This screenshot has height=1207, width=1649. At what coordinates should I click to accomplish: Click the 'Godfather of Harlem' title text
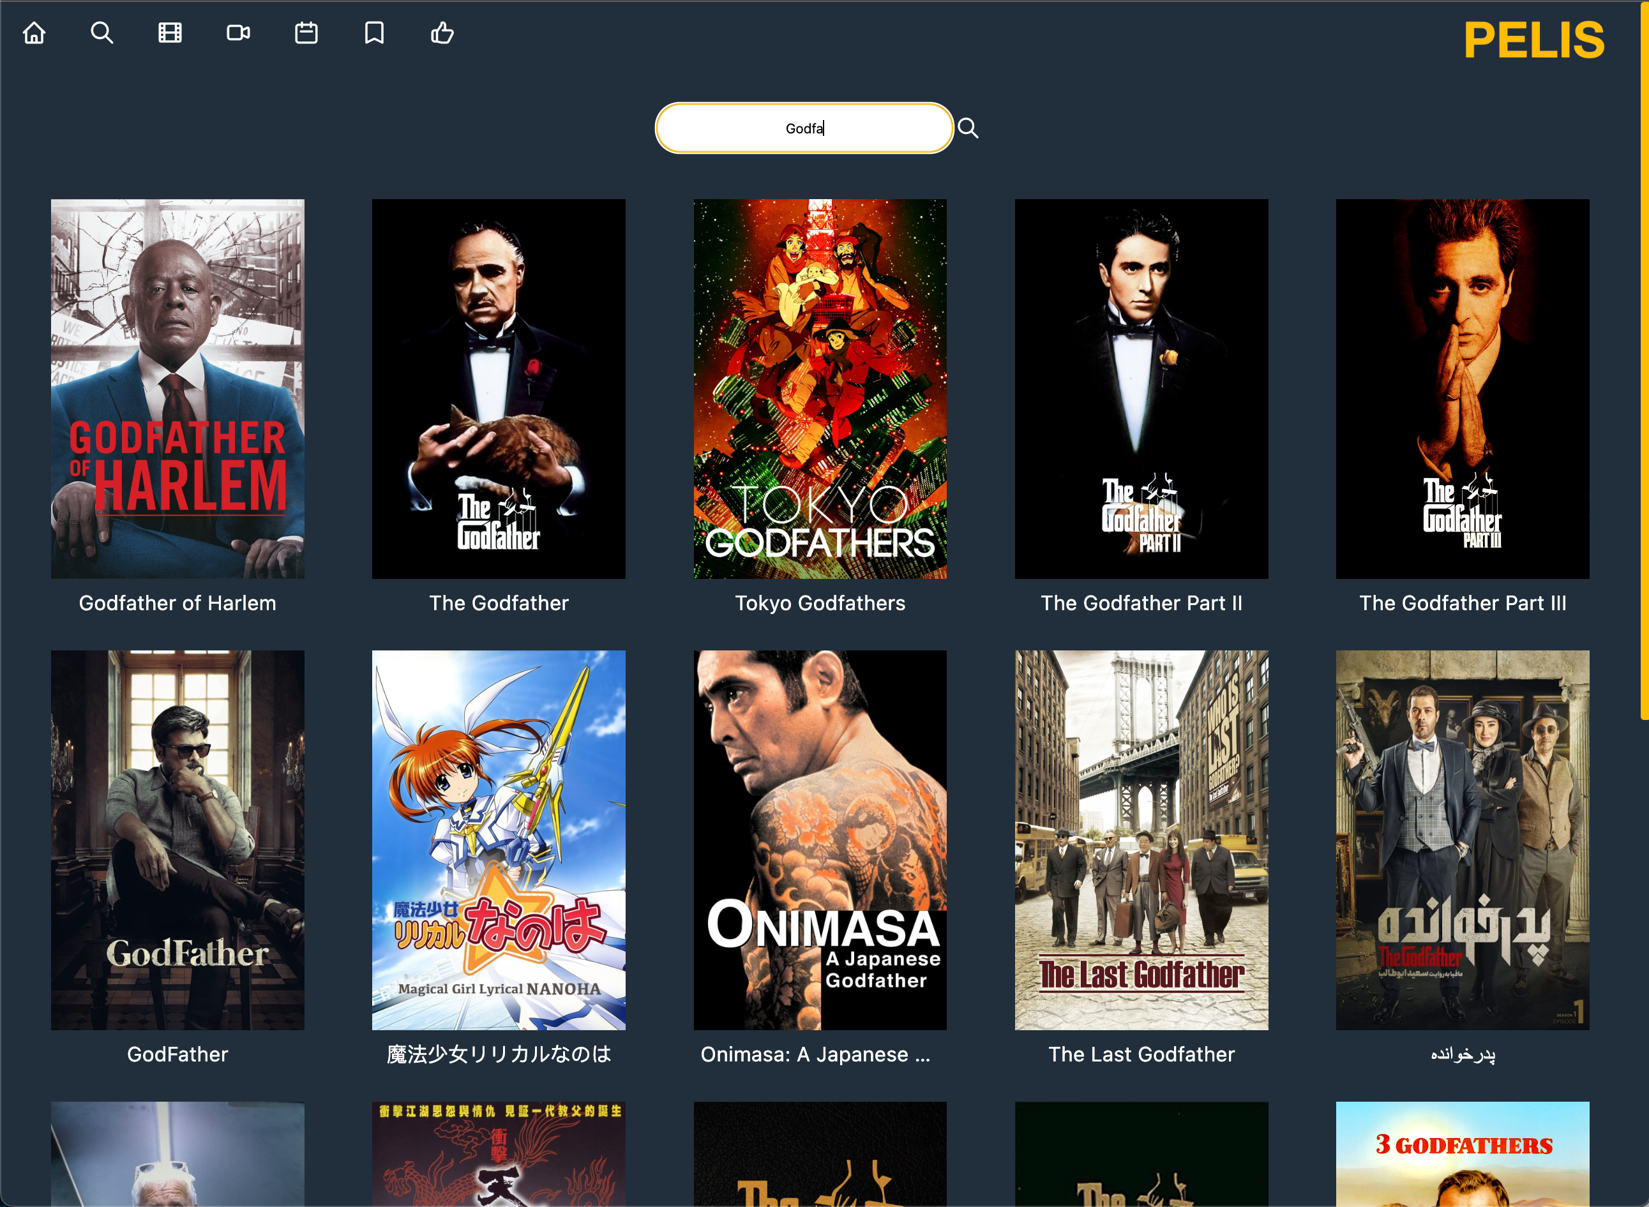tap(177, 603)
